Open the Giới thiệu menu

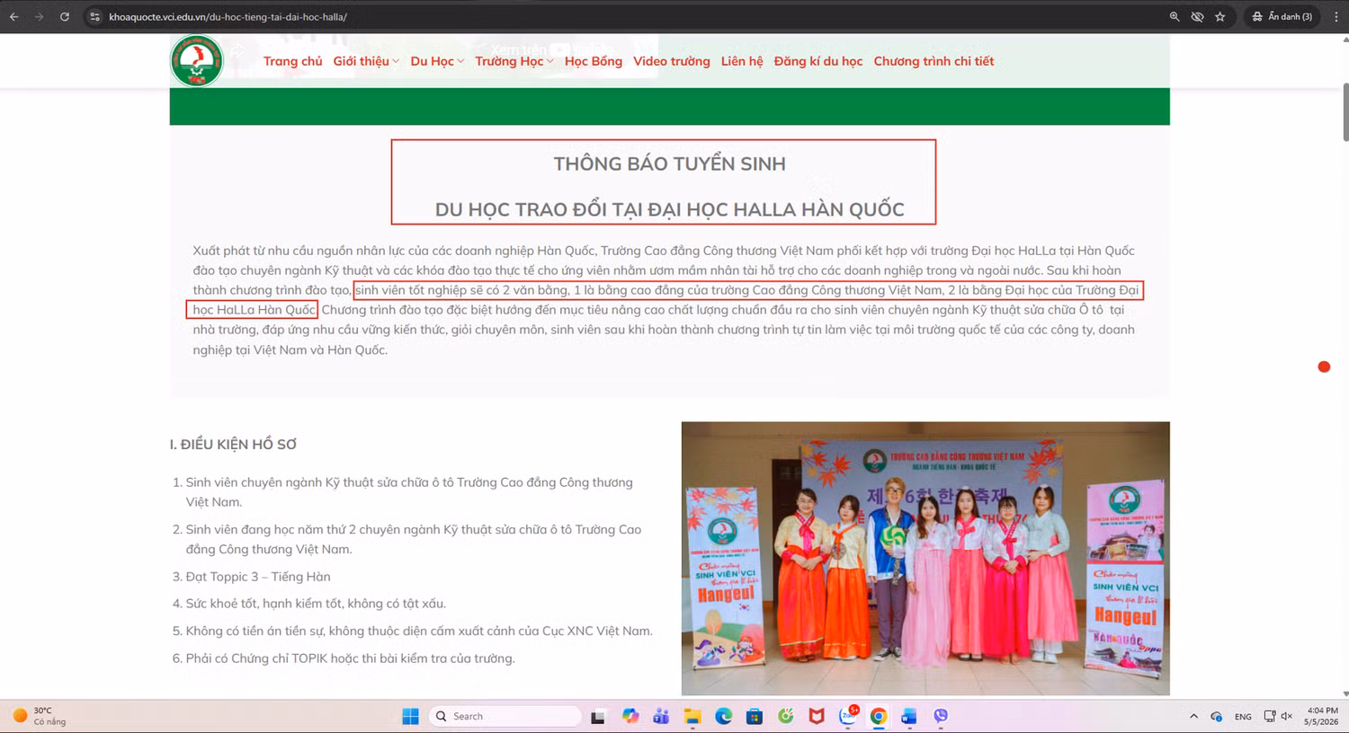click(362, 61)
